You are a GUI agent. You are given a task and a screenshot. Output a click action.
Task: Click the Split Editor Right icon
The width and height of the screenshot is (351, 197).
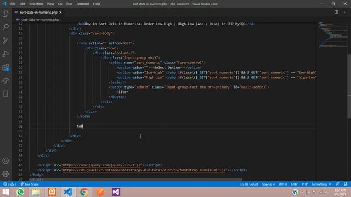point(336,12)
